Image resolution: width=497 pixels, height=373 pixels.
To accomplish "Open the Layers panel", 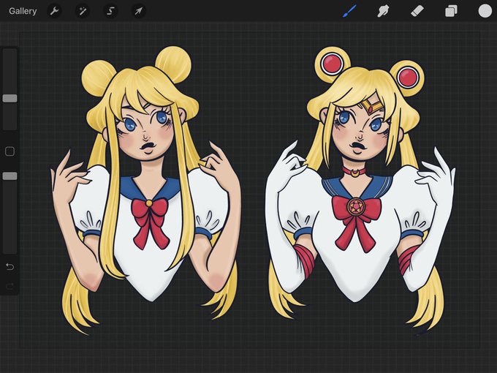I will tap(451, 12).
